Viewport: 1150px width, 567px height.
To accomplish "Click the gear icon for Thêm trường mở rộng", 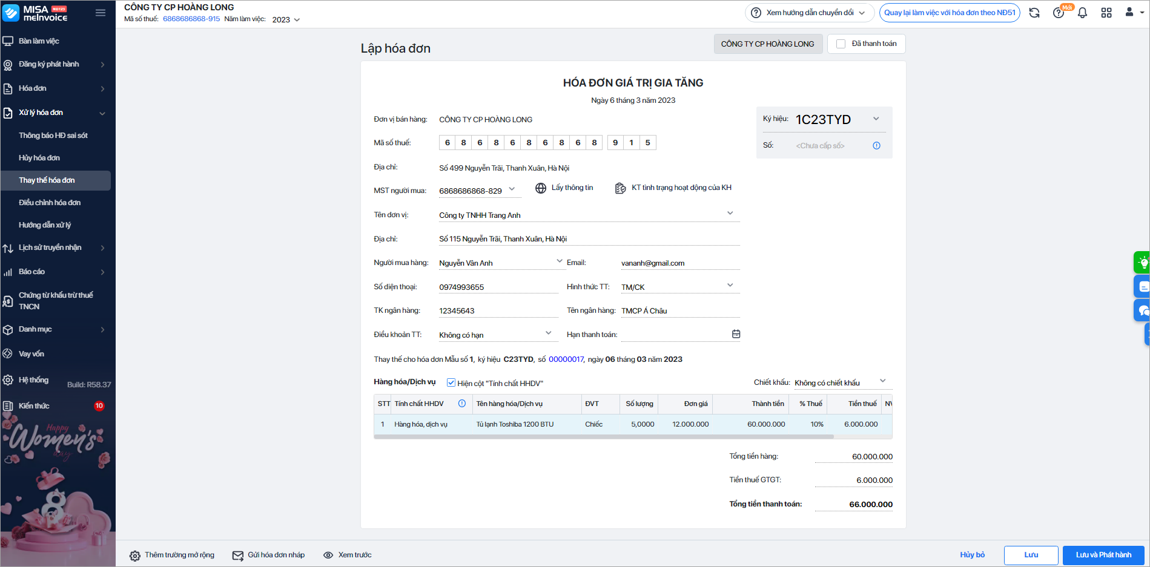I will tap(135, 556).
